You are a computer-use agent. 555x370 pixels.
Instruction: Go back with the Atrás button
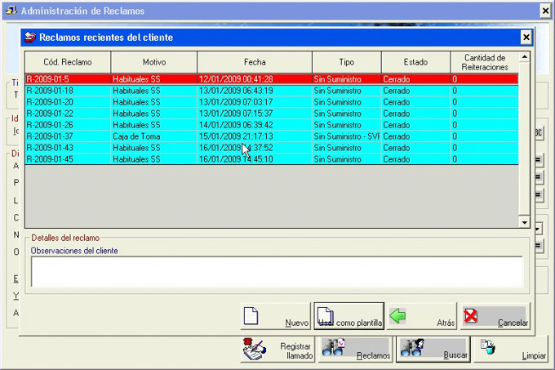point(422,316)
